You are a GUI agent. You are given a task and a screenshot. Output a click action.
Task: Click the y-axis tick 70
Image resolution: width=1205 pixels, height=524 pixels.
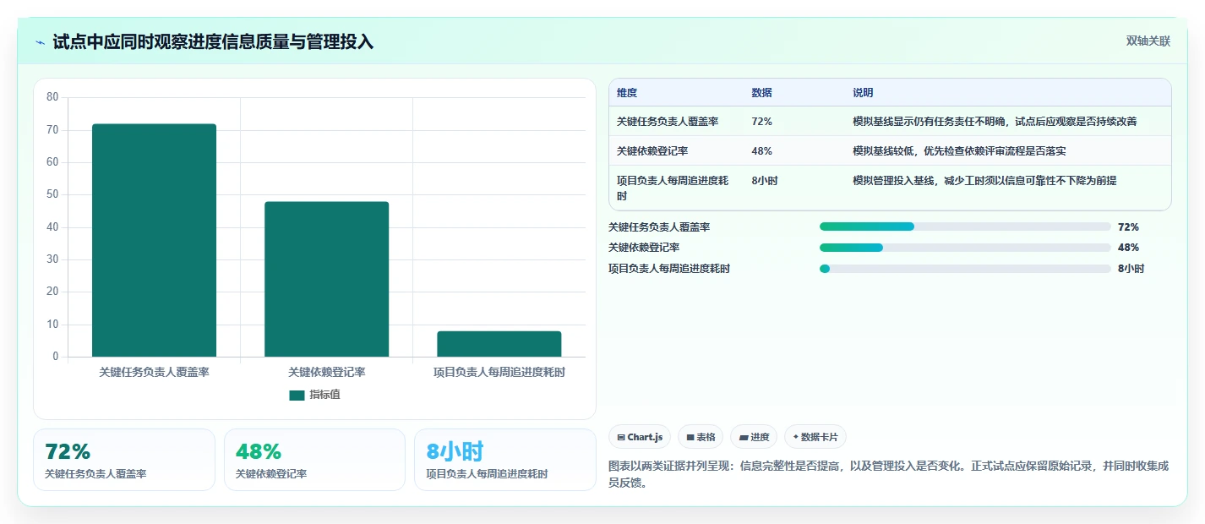point(52,130)
